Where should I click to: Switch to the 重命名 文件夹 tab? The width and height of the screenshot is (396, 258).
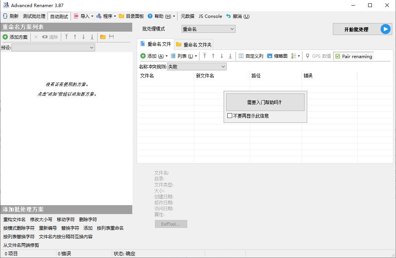point(194,45)
